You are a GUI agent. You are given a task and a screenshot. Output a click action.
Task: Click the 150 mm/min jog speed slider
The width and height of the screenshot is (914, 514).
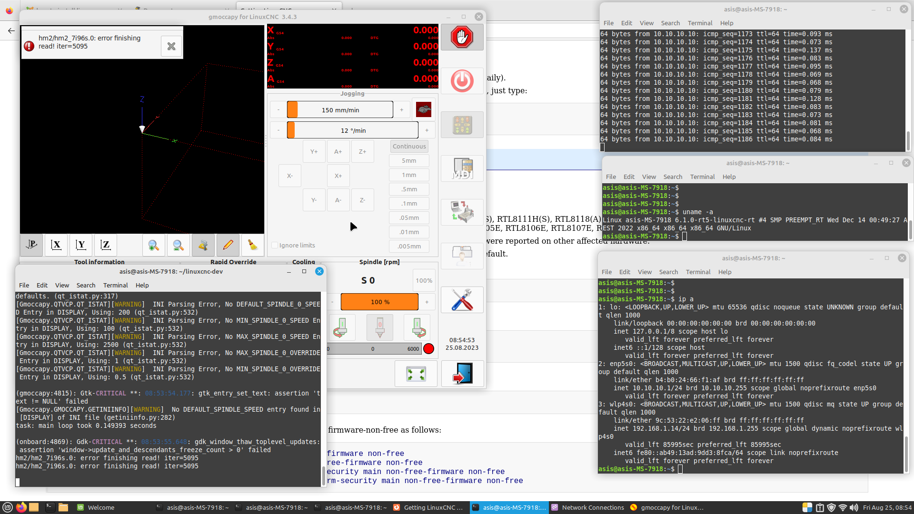pyautogui.click(x=340, y=110)
